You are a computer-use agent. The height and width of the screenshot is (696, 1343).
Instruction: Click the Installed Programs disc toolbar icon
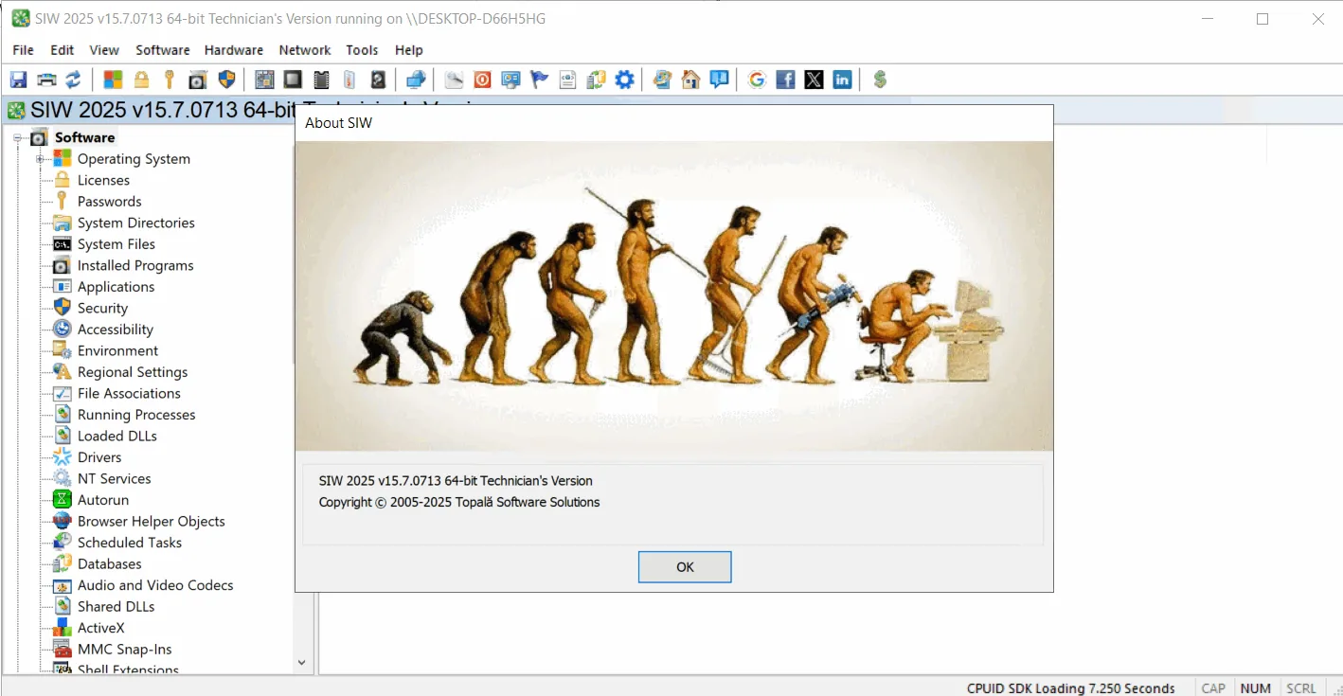coord(198,80)
